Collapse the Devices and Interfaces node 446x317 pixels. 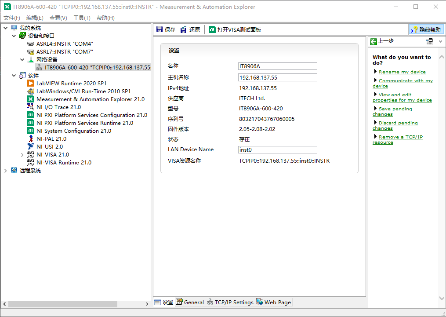coord(14,36)
